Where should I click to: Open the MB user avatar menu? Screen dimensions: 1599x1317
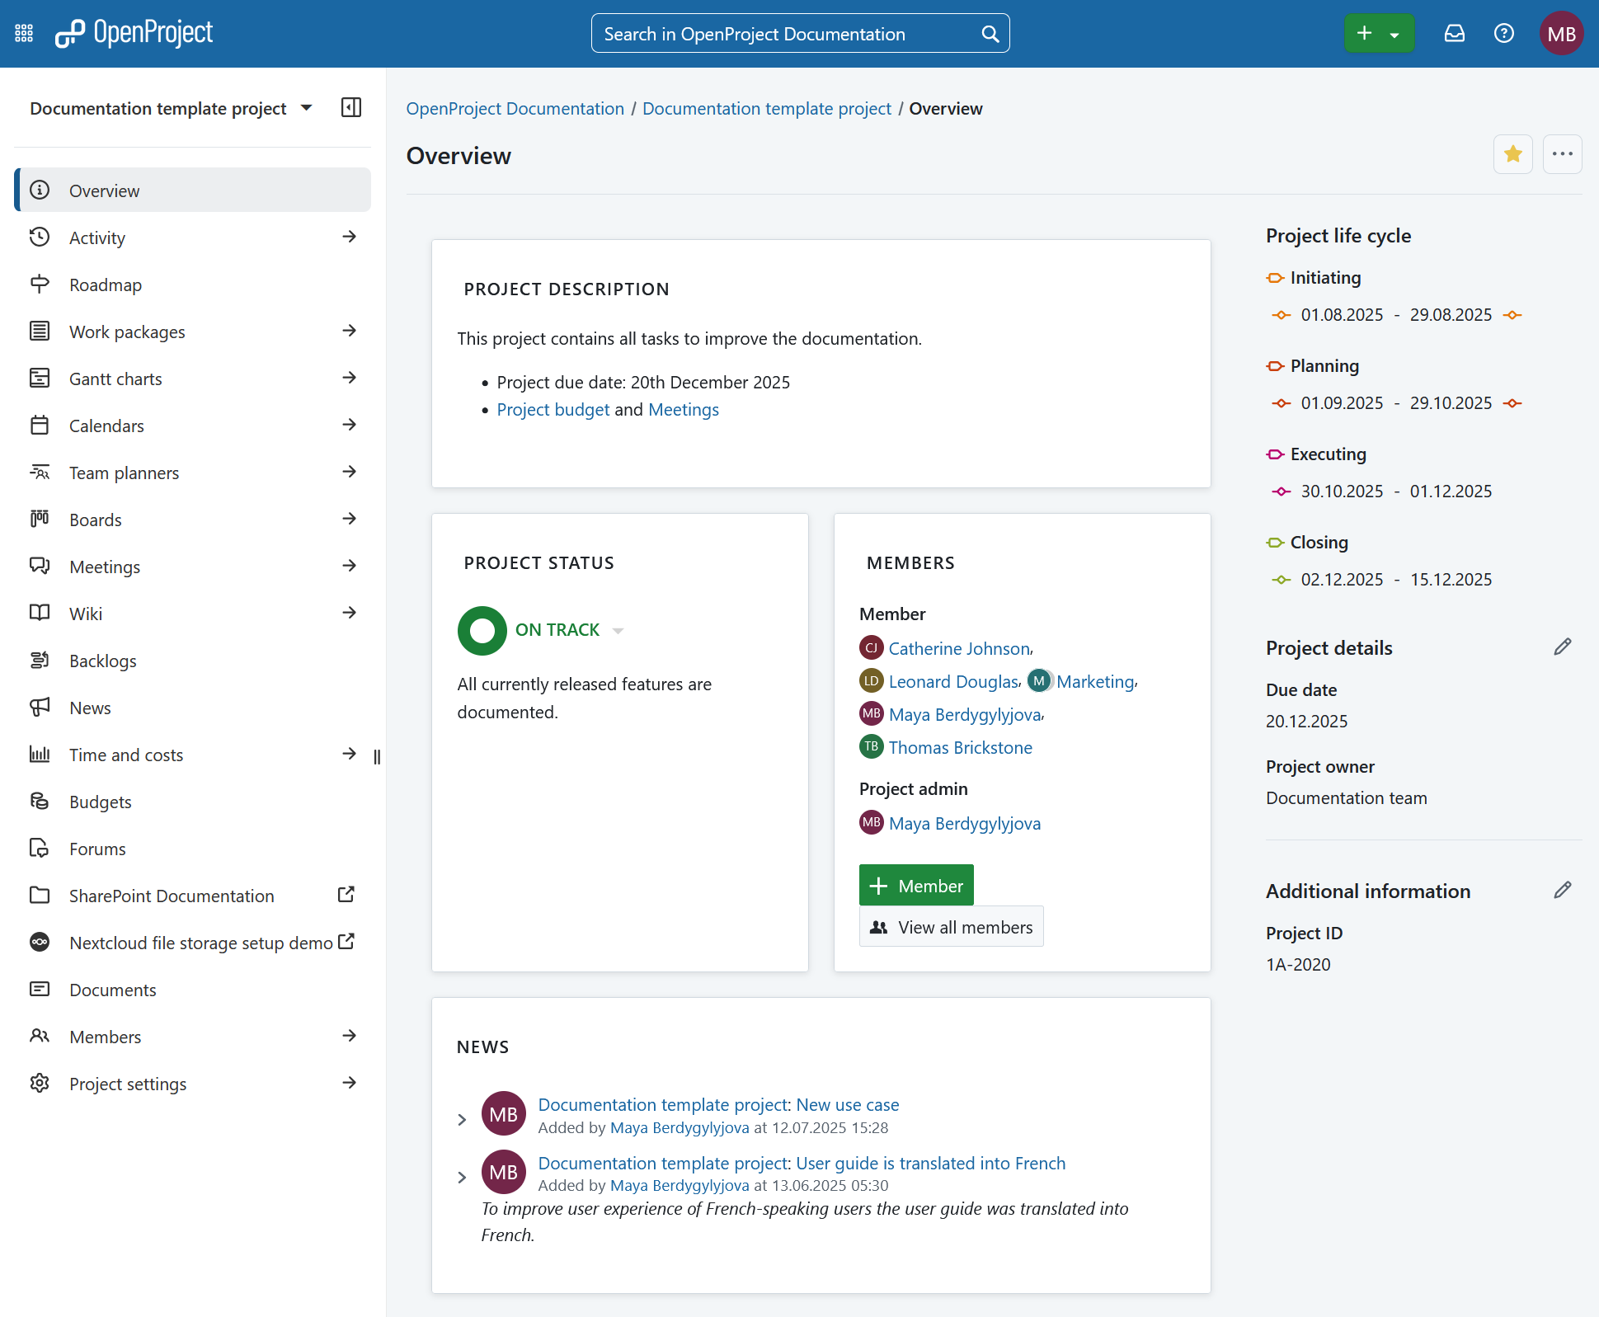(x=1561, y=34)
